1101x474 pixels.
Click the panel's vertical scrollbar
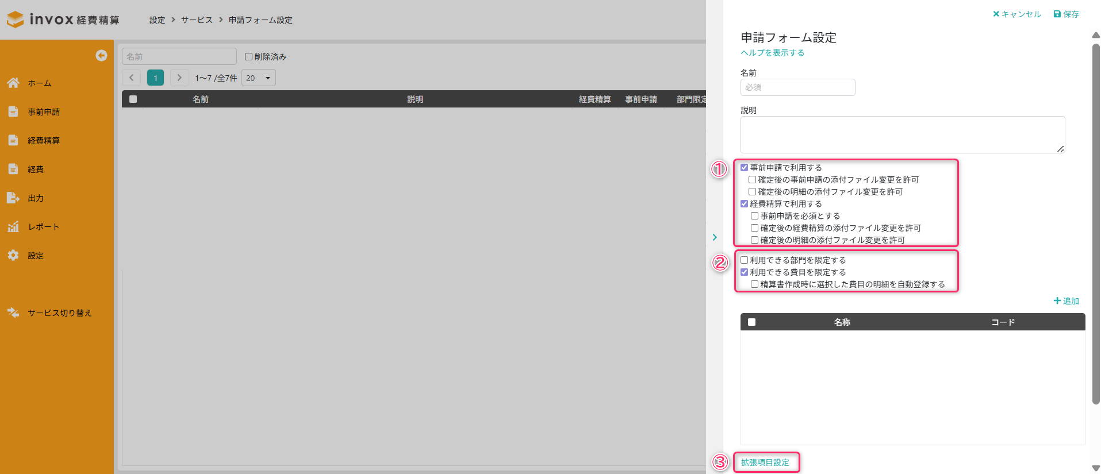pyautogui.click(x=1096, y=224)
